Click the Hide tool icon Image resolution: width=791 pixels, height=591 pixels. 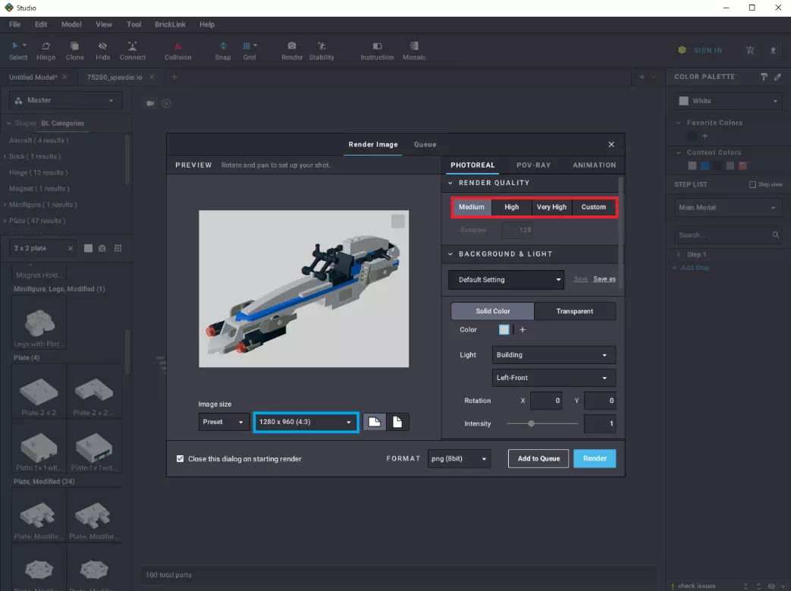pyautogui.click(x=103, y=46)
